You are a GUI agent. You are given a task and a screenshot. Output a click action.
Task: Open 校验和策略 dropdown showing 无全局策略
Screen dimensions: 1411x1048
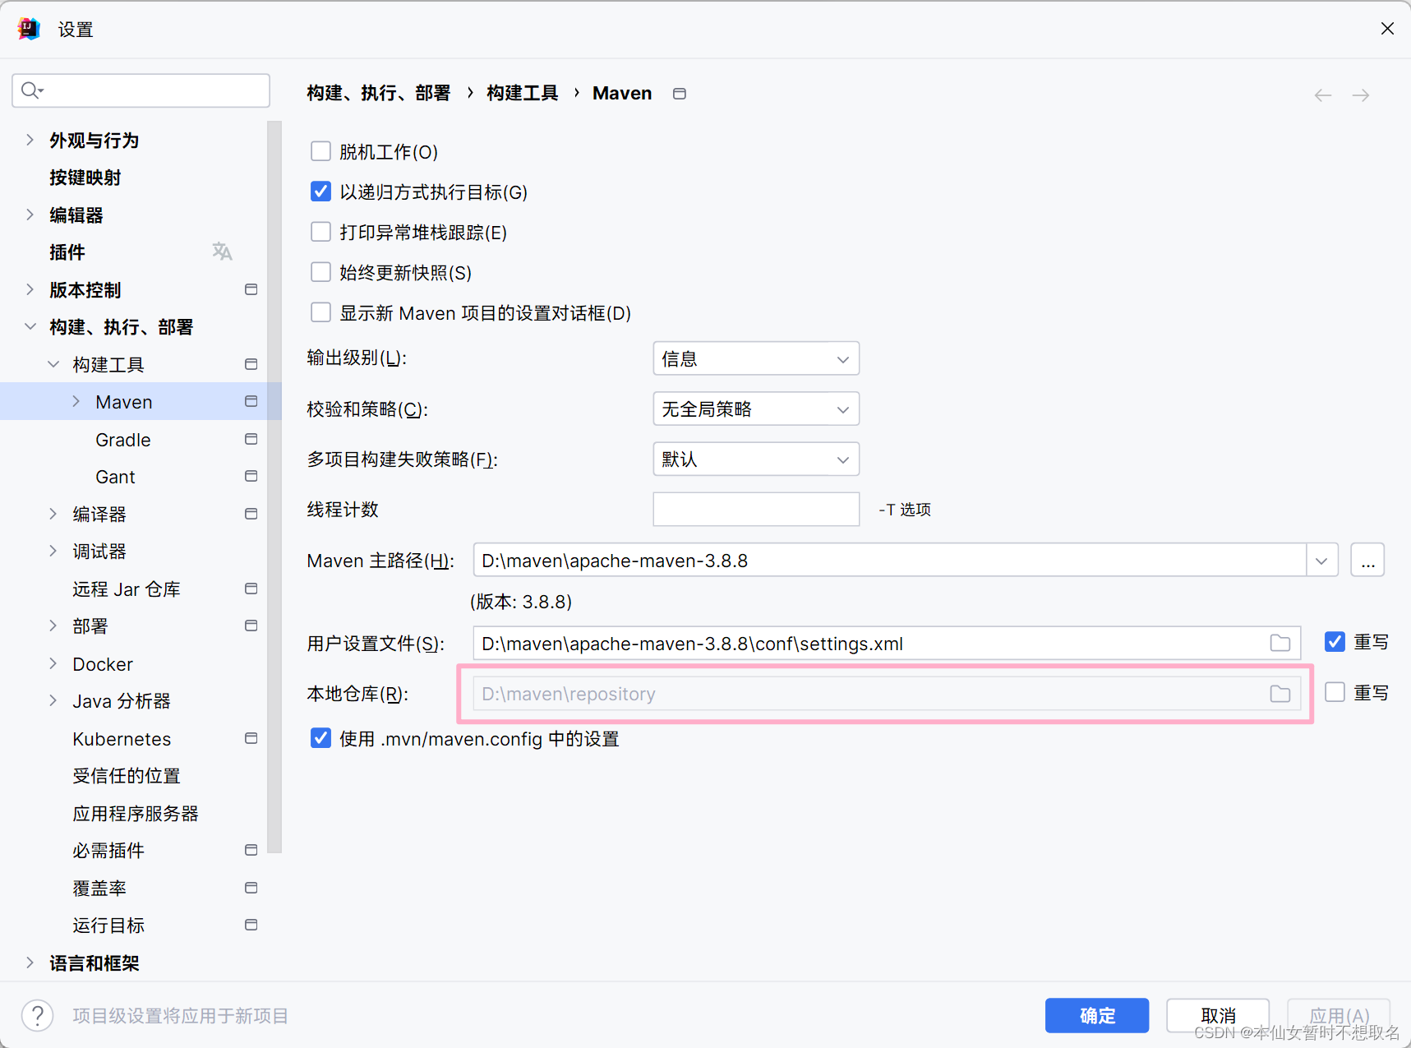(x=756, y=409)
